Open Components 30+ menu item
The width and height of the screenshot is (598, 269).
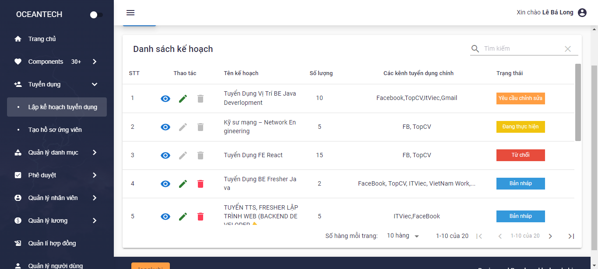pyautogui.click(x=57, y=62)
